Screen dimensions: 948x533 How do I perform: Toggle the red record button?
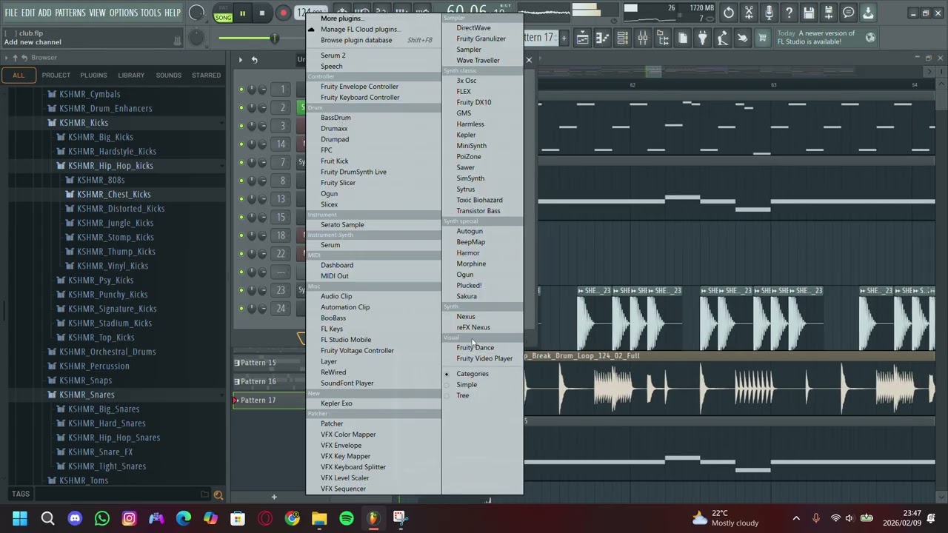point(283,13)
